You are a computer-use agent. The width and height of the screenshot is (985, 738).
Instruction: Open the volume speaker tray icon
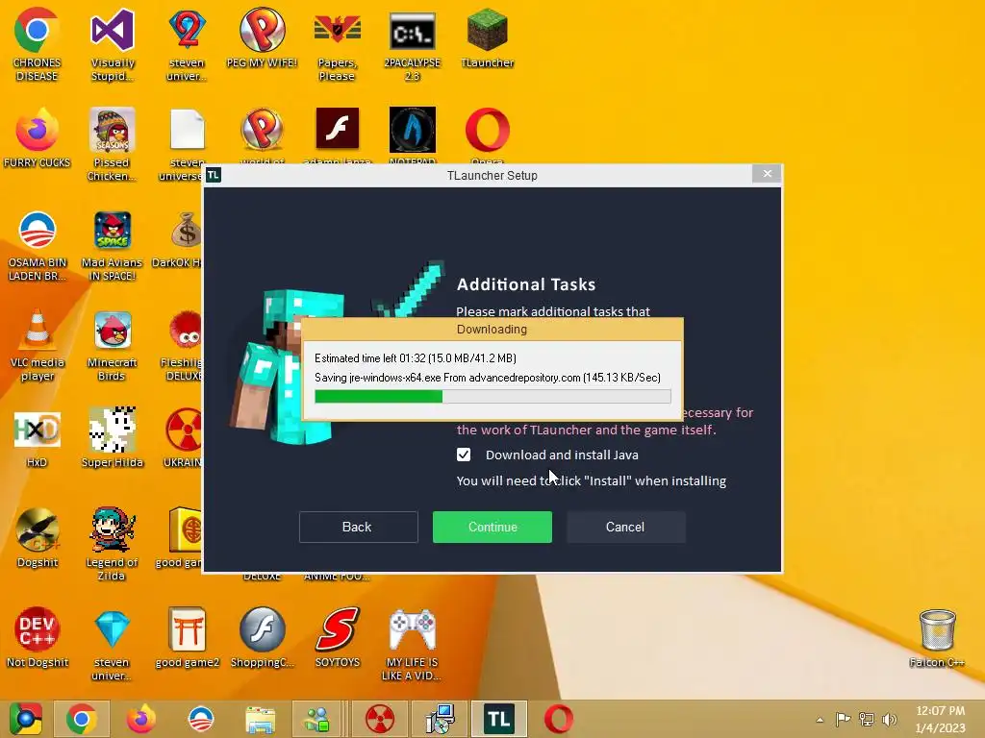point(889,719)
